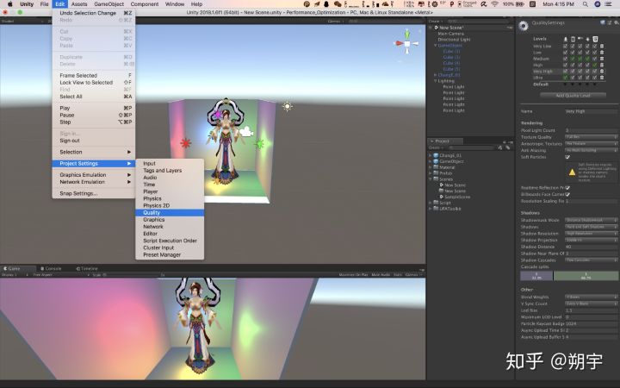Open the Component menu in the menu bar

[x=145, y=4]
